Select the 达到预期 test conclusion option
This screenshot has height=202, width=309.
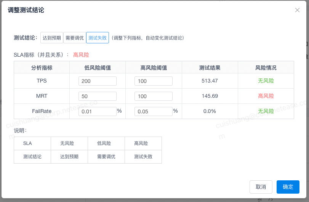point(51,38)
